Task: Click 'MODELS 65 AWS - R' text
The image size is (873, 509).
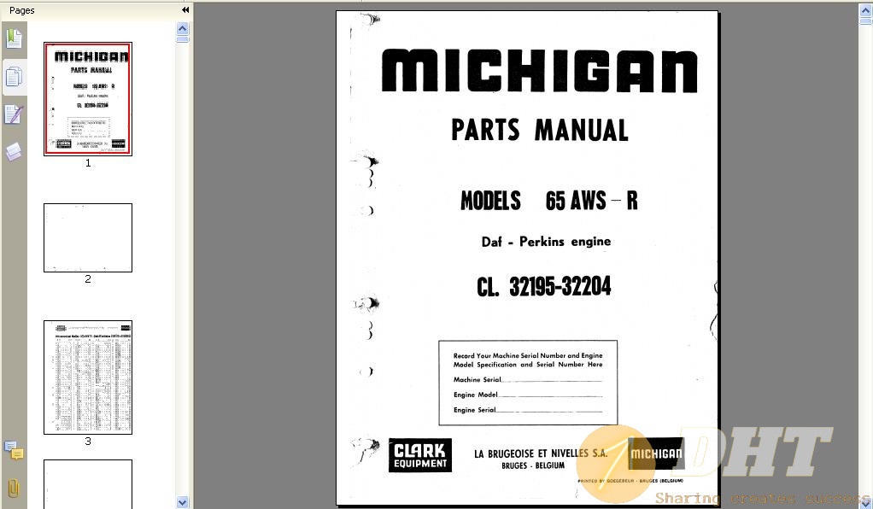Action: tap(549, 201)
